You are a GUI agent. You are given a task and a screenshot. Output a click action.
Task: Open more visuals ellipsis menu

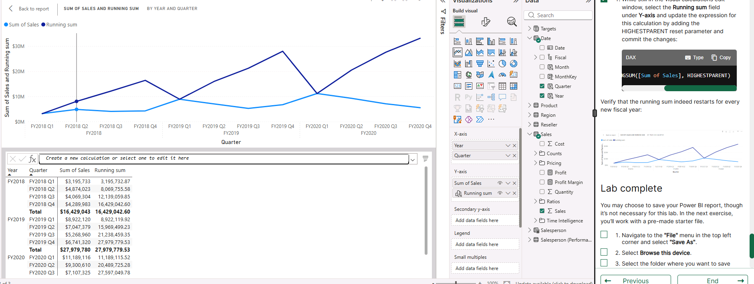coord(491,119)
